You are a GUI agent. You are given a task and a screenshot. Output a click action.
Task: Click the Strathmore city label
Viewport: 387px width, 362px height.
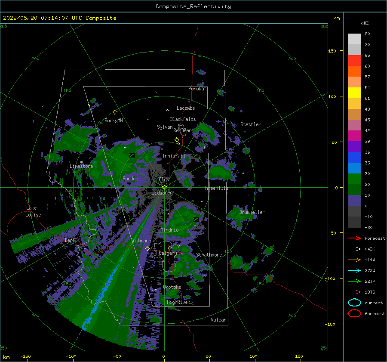pyautogui.click(x=209, y=255)
